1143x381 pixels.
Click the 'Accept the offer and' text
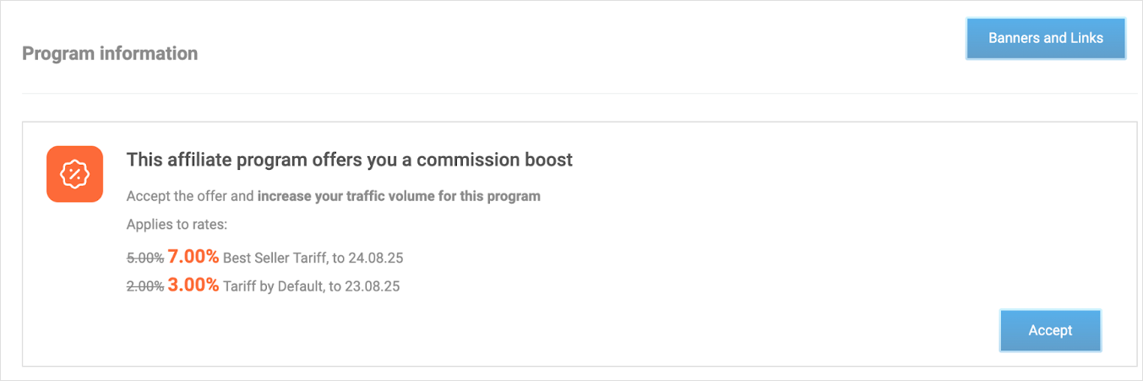190,196
